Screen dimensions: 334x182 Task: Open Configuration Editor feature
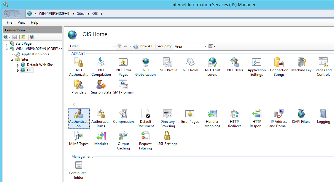[79, 170]
